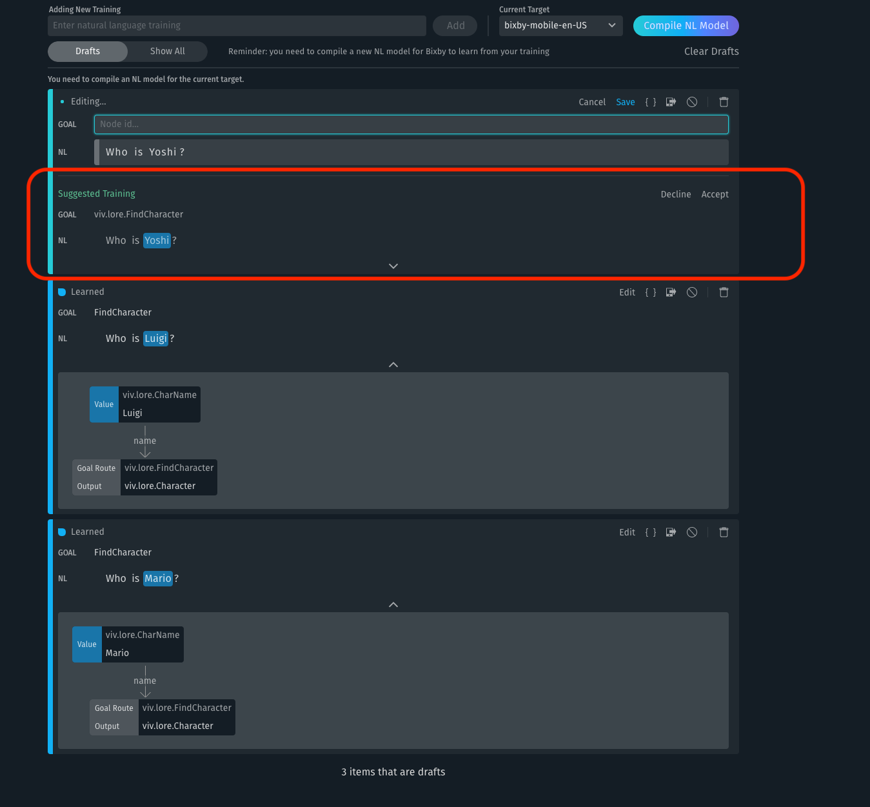Click the Luigi viv.lore.CharName value node
870x807 pixels.
point(145,404)
